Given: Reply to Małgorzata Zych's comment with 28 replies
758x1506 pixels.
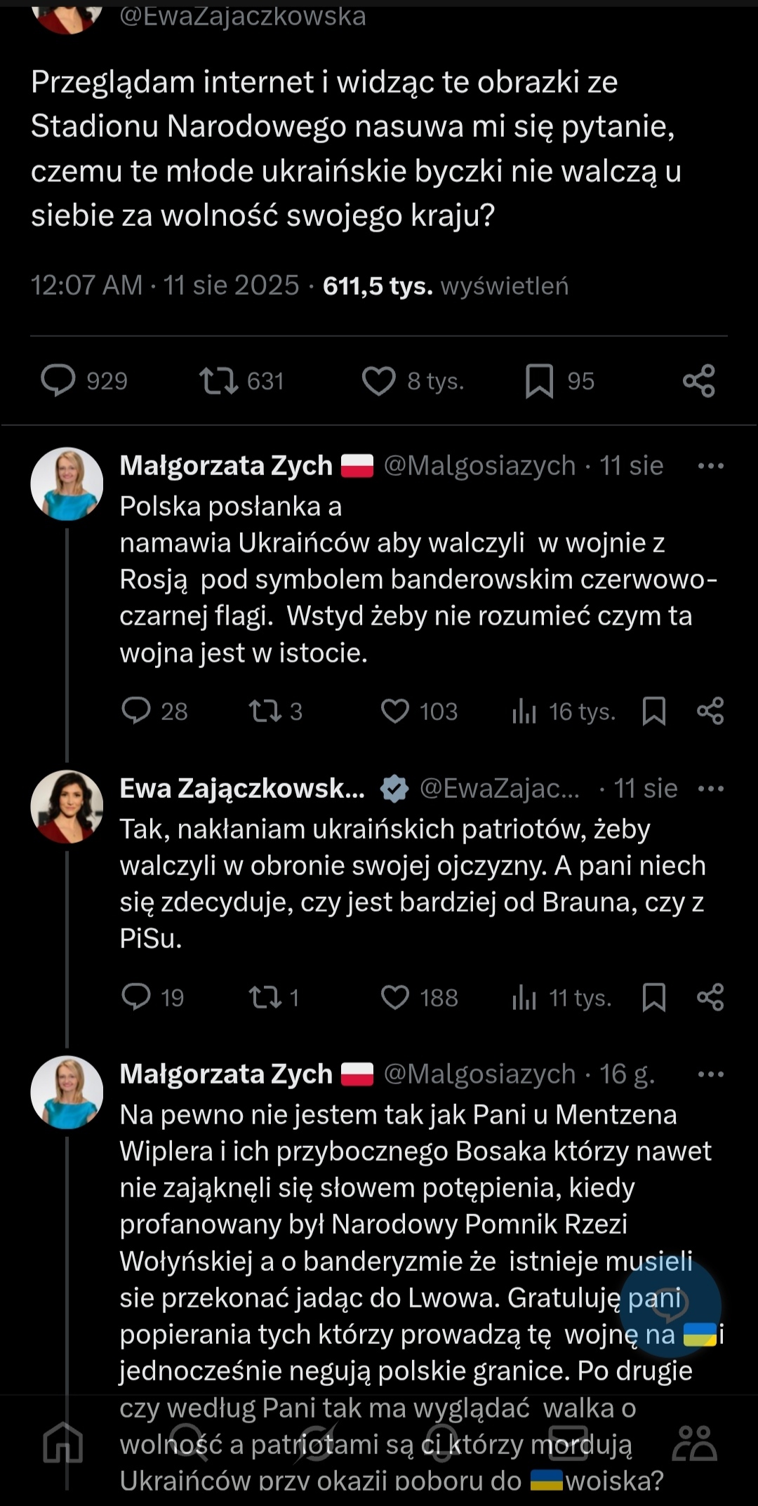Looking at the screenshot, I should (x=136, y=711).
